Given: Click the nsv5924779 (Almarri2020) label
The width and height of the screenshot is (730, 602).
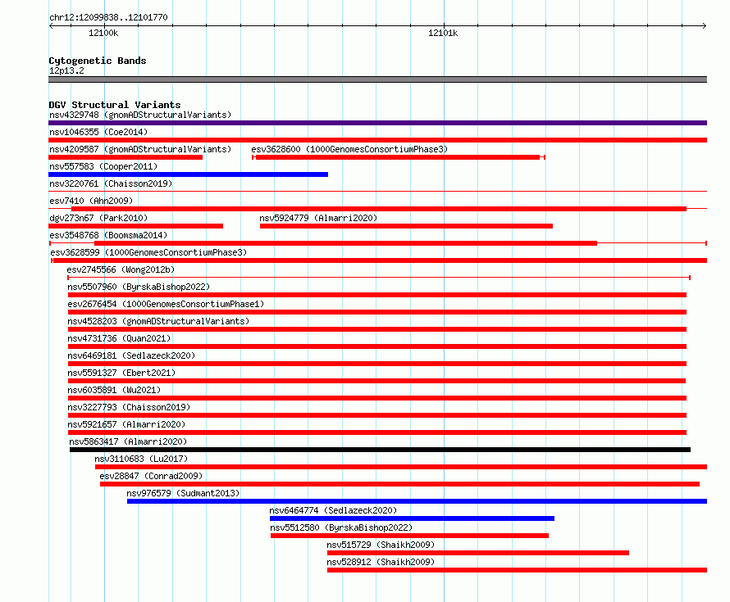Looking at the screenshot, I should [318, 218].
